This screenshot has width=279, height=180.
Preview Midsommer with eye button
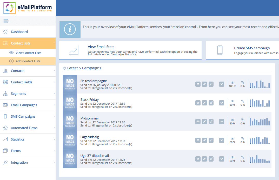[x=198, y=122]
